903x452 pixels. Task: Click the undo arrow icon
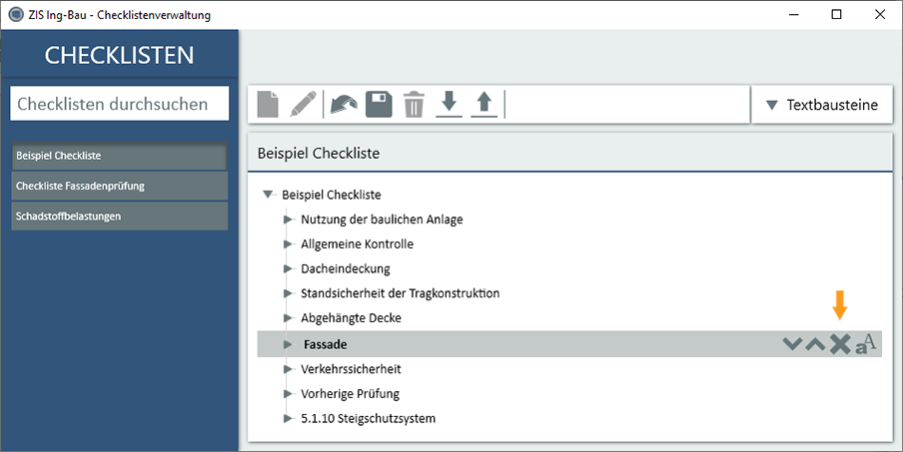[343, 105]
